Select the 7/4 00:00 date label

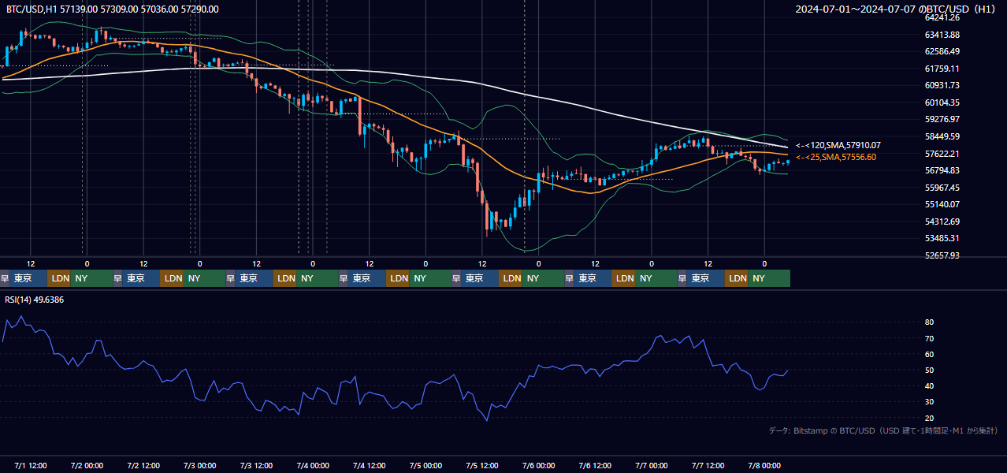[x=313, y=465]
